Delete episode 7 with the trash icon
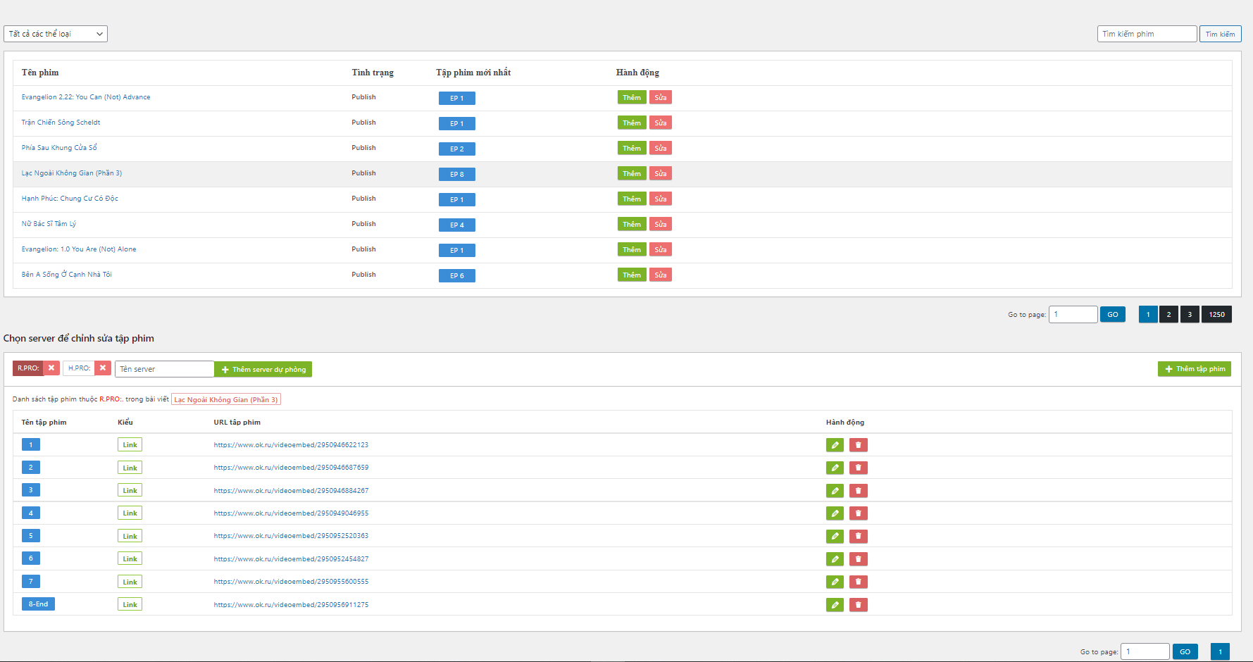Image resolution: width=1253 pixels, height=662 pixels. pos(858,582)
